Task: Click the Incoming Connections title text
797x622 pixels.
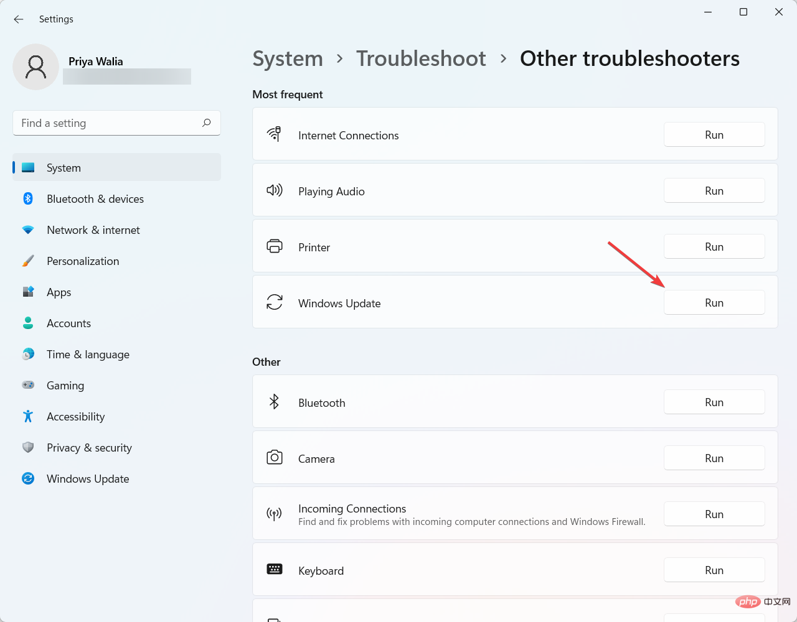Action: 352,508
